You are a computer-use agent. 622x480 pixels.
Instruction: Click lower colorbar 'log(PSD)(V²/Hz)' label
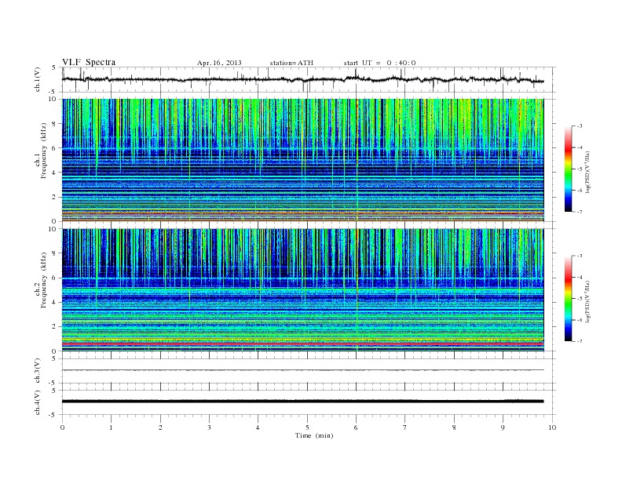pyautogui.click(x=590, y=301)
